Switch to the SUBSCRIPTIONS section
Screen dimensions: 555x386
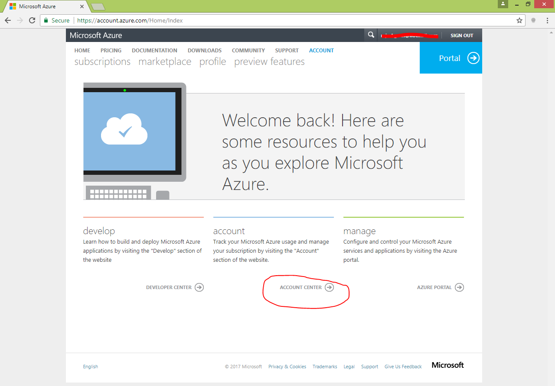(102, 61)
